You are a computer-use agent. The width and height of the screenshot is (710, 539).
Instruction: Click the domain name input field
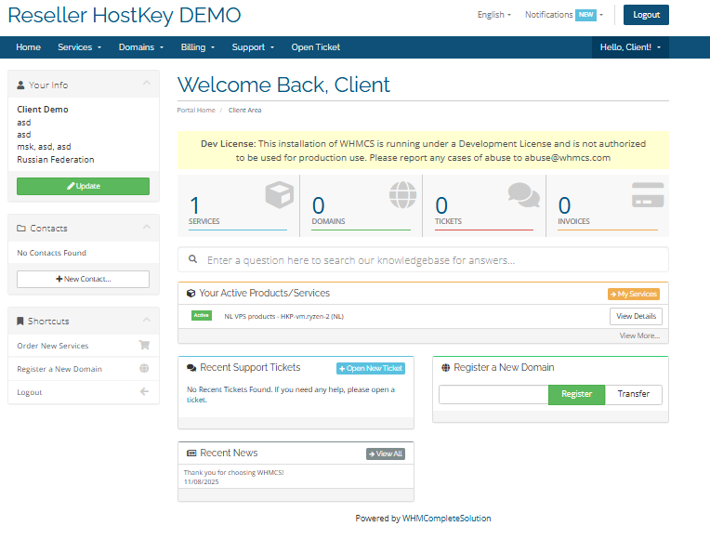click(x=493, y=394)
